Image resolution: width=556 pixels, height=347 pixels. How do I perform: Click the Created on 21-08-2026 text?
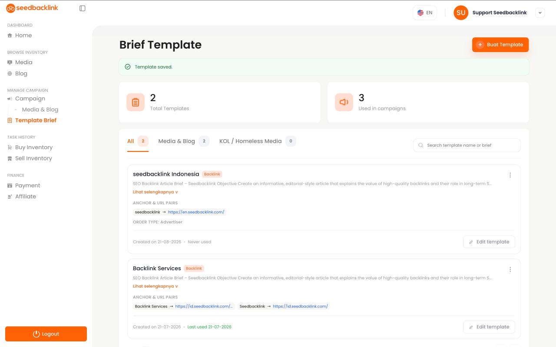pos(157,242)
